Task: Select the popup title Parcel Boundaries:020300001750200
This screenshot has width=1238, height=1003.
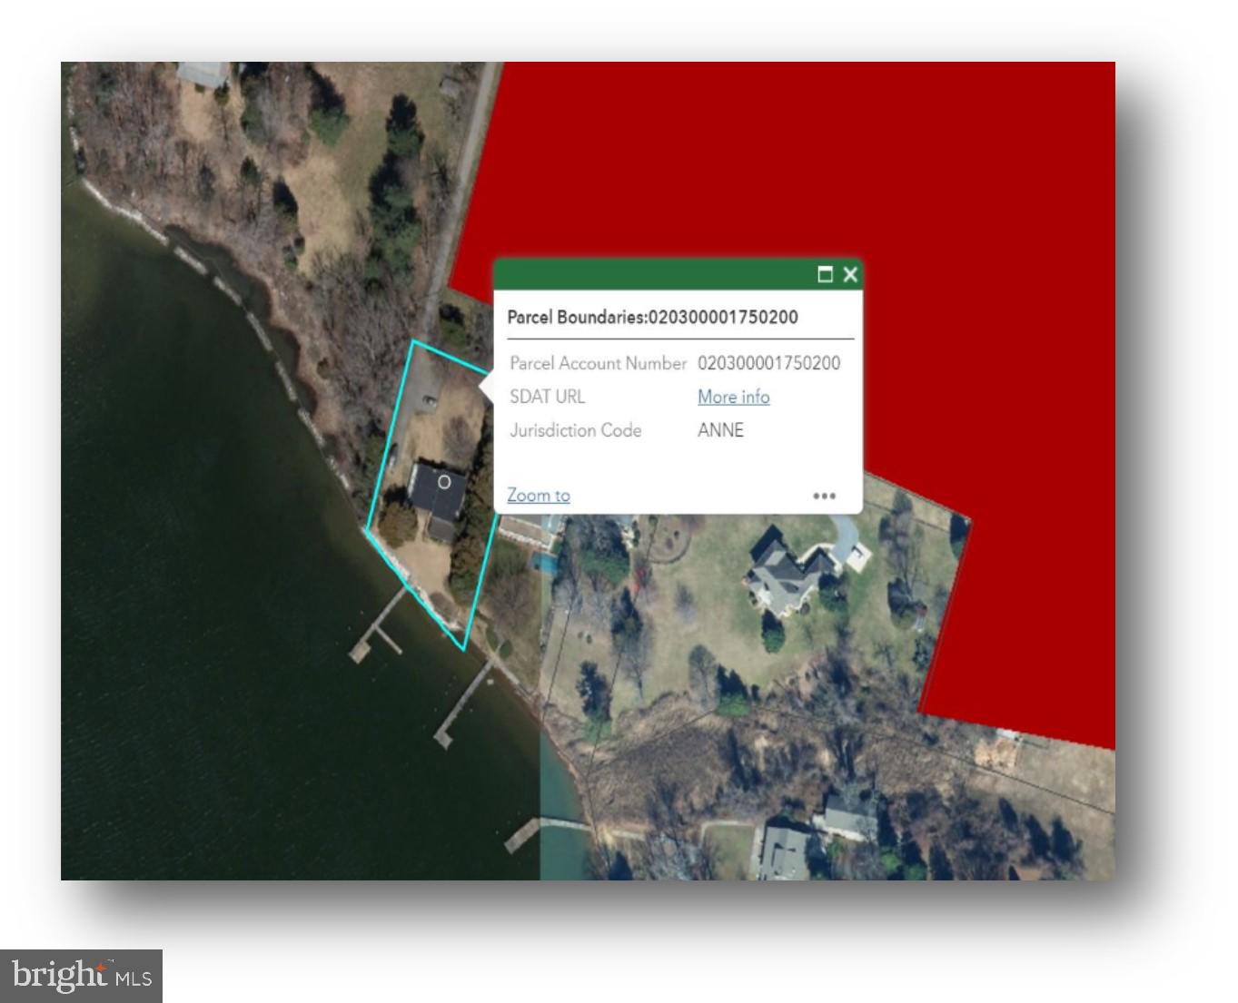Action: [652, 317]
